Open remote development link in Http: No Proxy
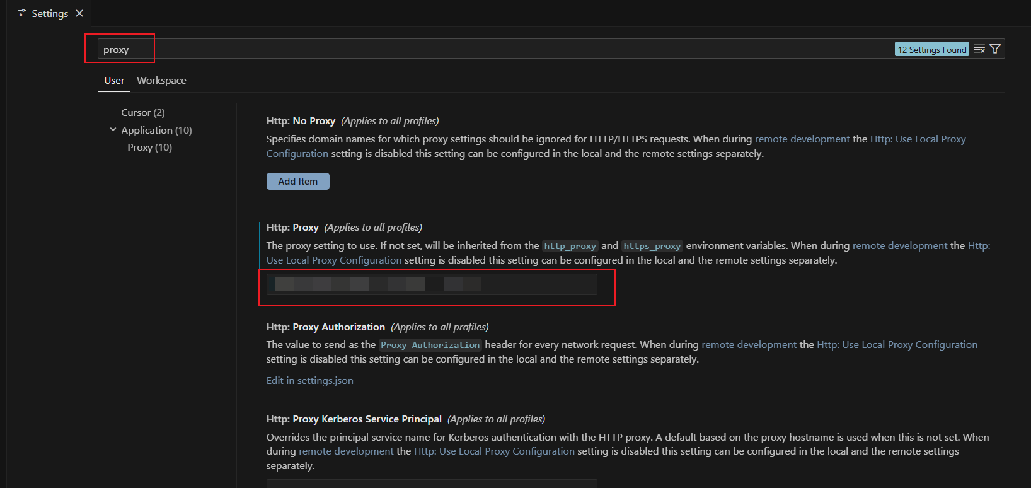1031x488 pixels. coord(802,139)
